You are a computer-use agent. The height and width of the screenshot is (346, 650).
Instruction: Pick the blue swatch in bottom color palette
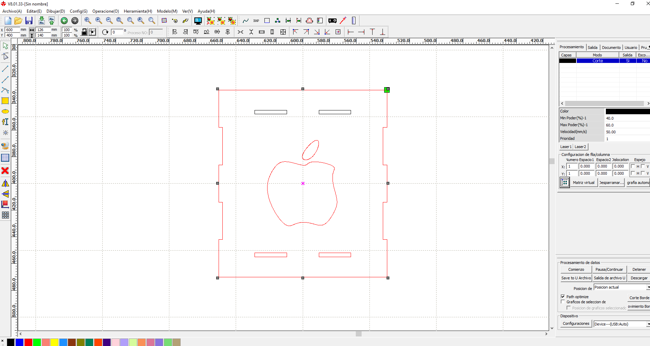(x=19, y=342)
